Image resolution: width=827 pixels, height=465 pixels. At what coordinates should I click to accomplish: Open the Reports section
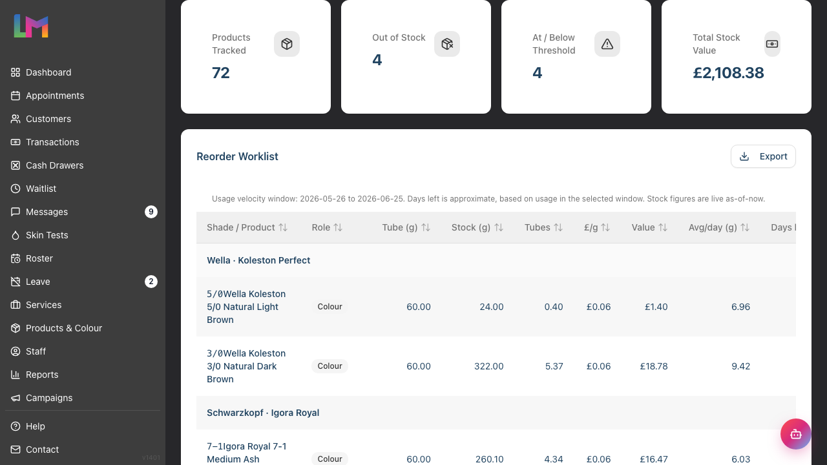(x=83, y=375)
